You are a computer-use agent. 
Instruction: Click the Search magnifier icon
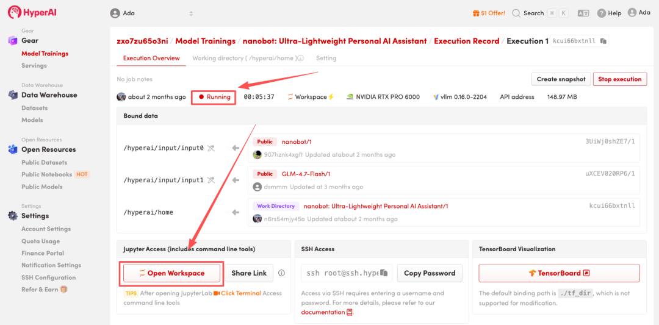point(516,13)
